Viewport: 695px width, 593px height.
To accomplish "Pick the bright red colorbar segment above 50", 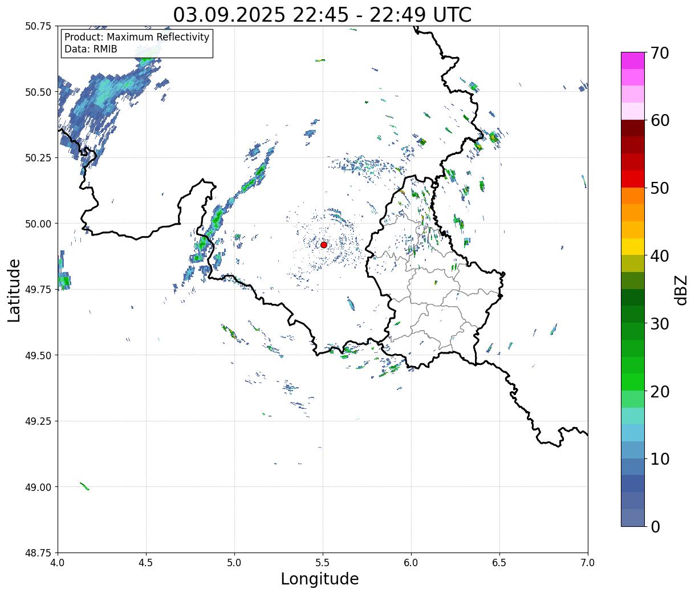I will [633, 179].
